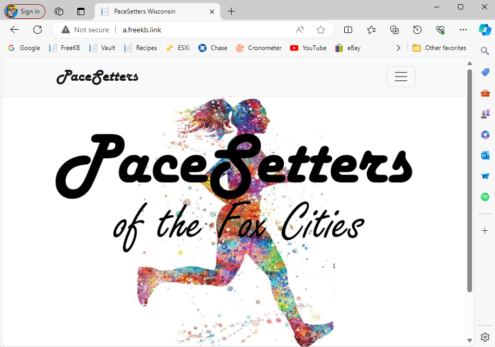Go back to the previous page

tap(15, 30)
